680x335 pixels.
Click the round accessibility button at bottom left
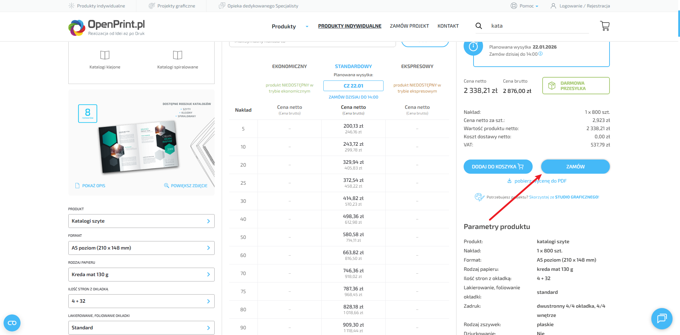[x=12, y=323]
